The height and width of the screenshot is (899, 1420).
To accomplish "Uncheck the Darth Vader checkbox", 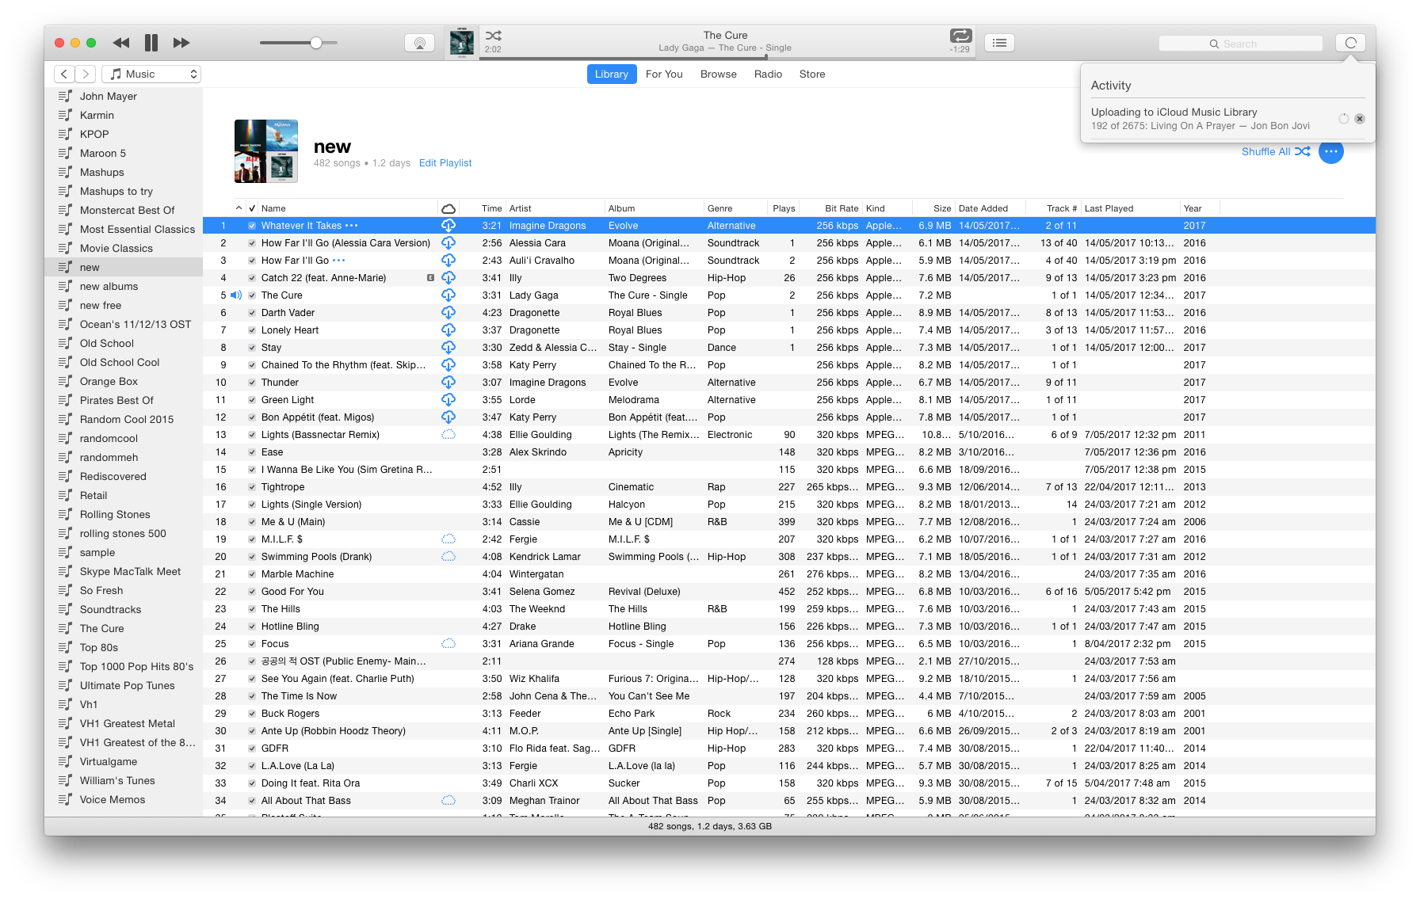I will (252, 313).
